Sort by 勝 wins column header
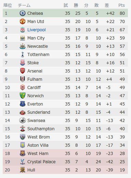This screenshot has height=178, width=131. pos(76,5)
